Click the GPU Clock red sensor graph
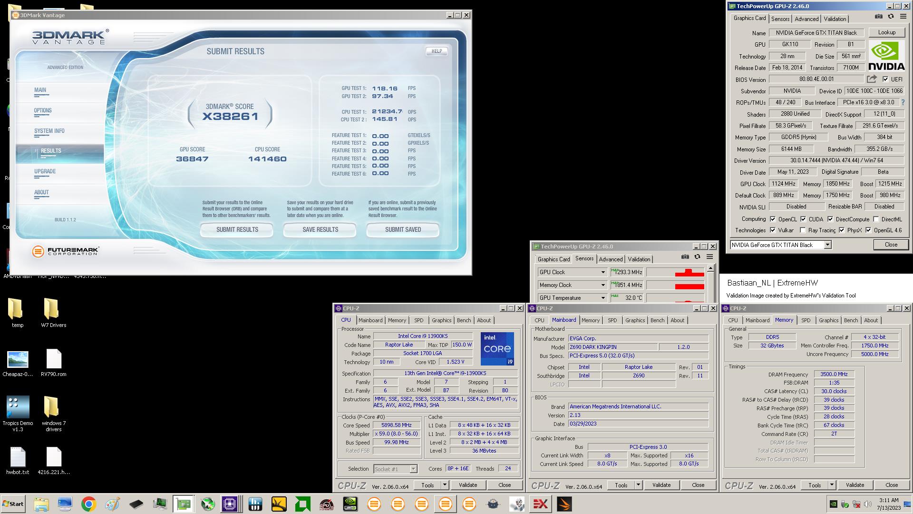The image size is (913, 514). click(x=675, y=272)
